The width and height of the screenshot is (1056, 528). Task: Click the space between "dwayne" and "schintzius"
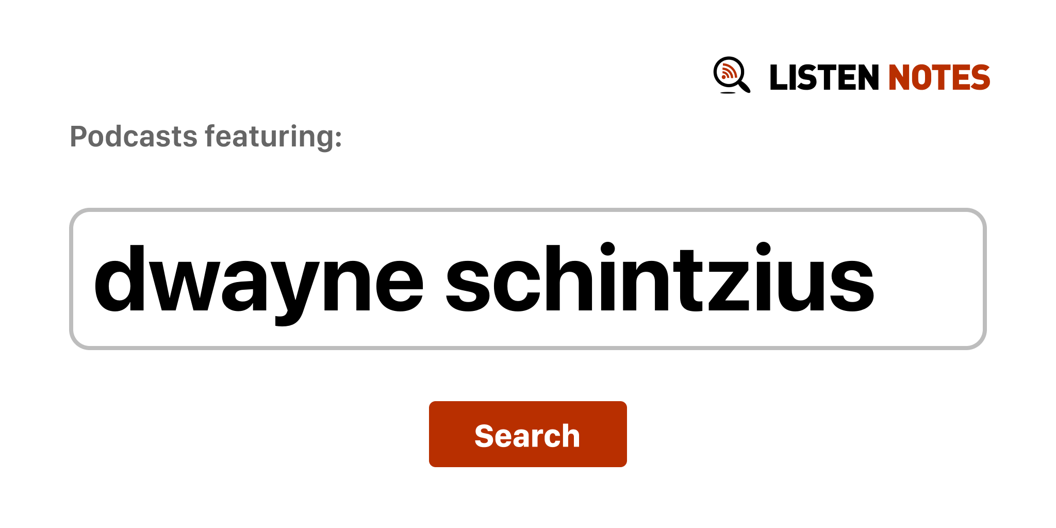(434, 279)
